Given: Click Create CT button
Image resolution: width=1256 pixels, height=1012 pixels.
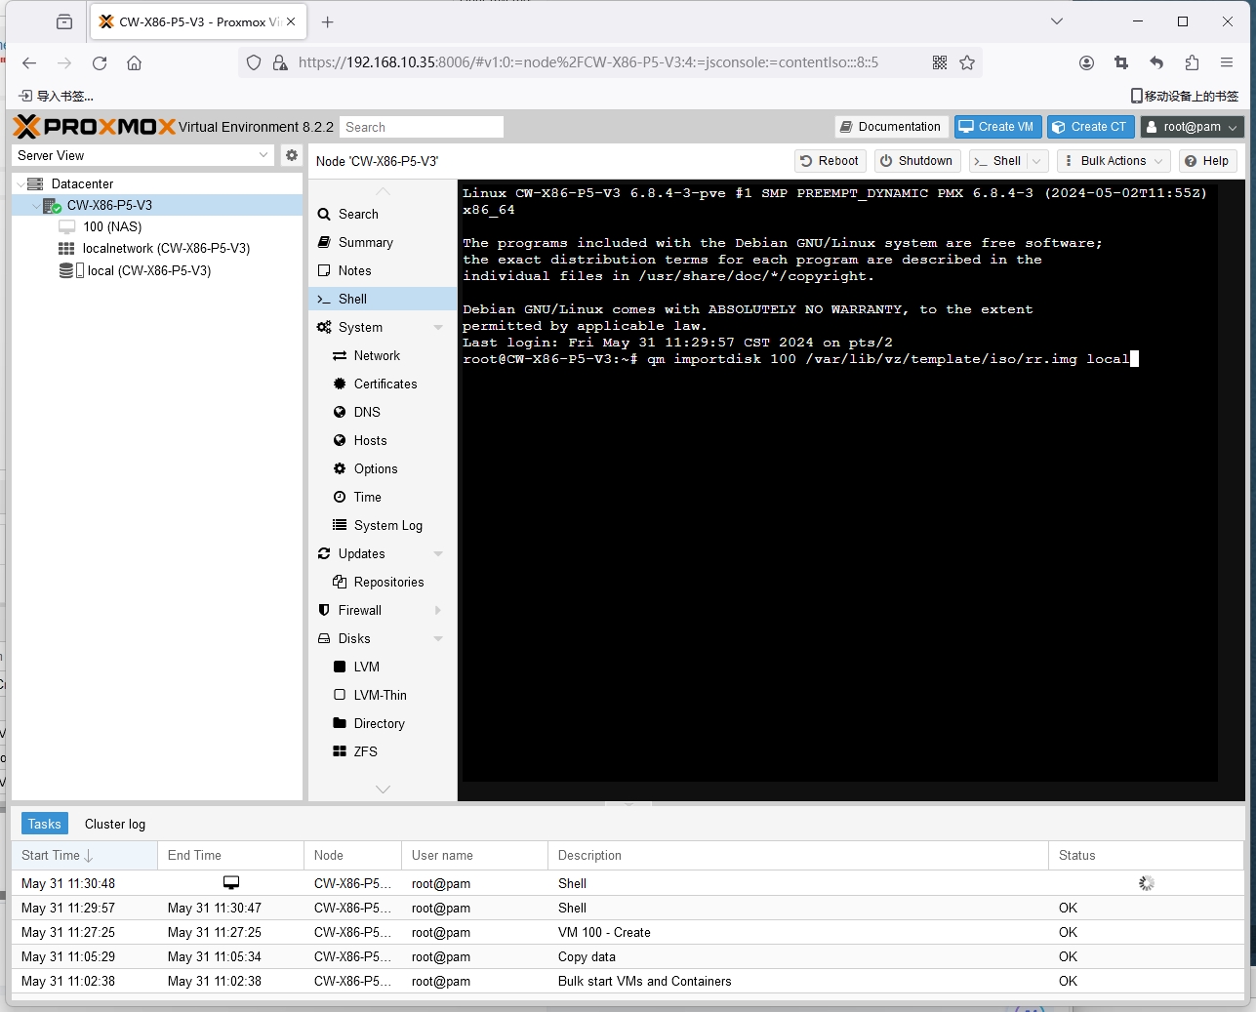Looking at the screenshot, I should tap(1090, 127).
